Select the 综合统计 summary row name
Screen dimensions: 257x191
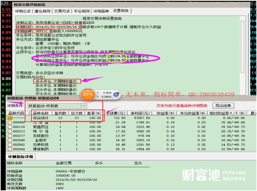41,118
